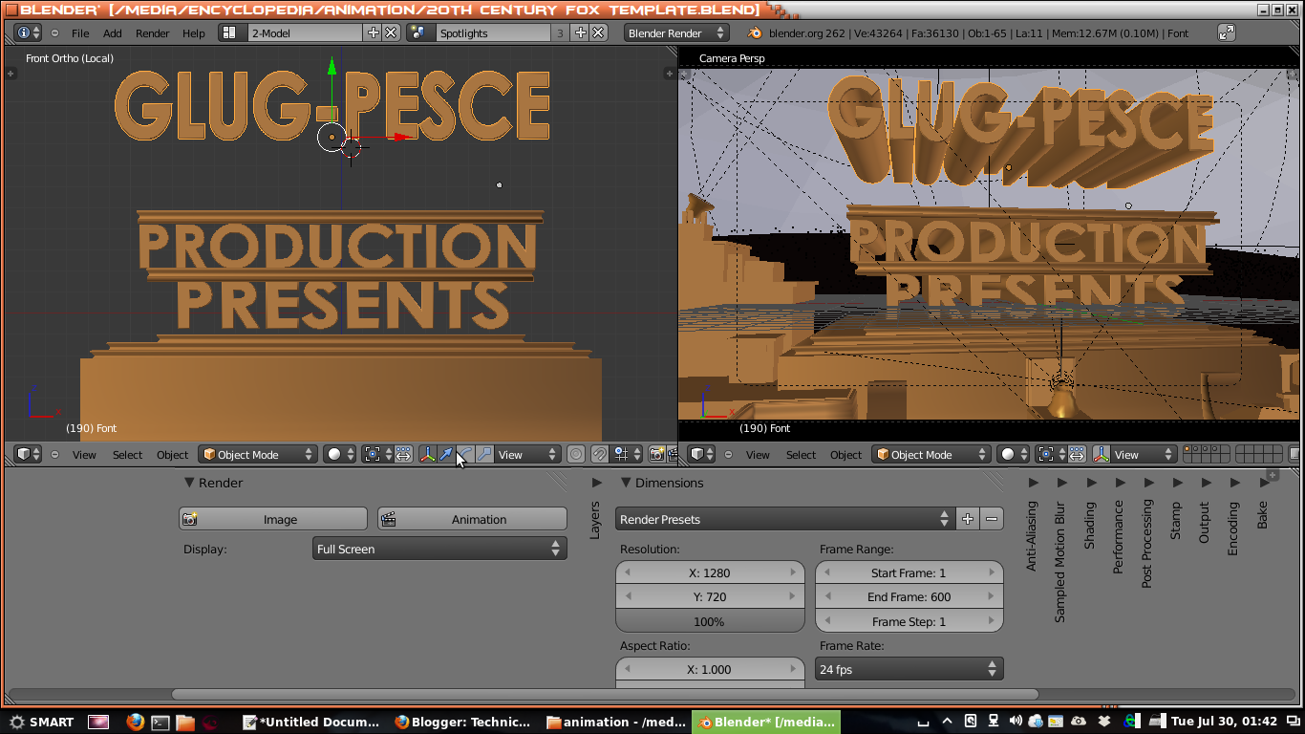
Task: Expand the Anti-Aliasing panel
Action: (1033, 483)
